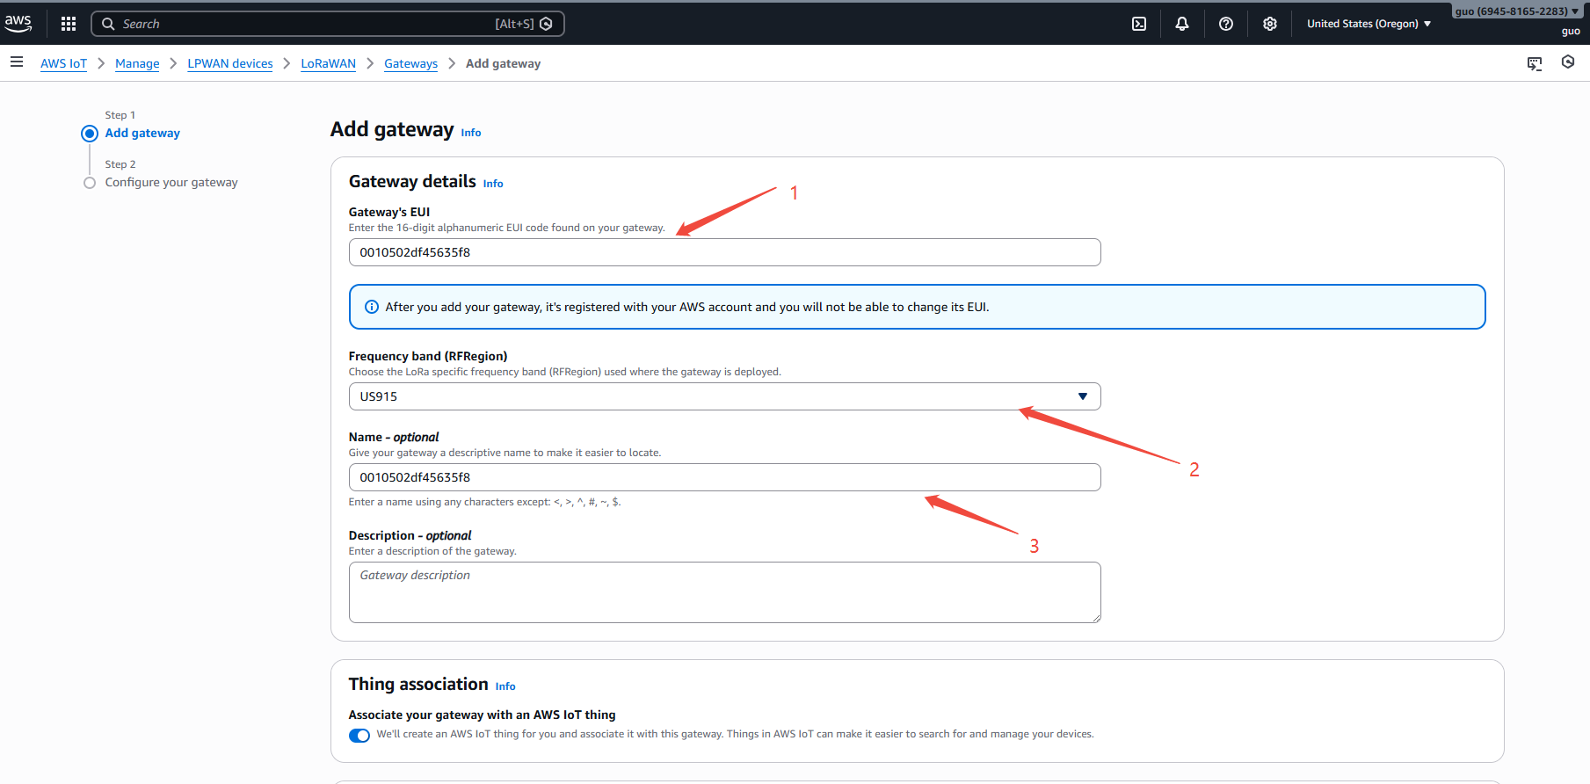
Task: Disable the AWS IoT thing association toggle
Action: (x=359, y=736)
